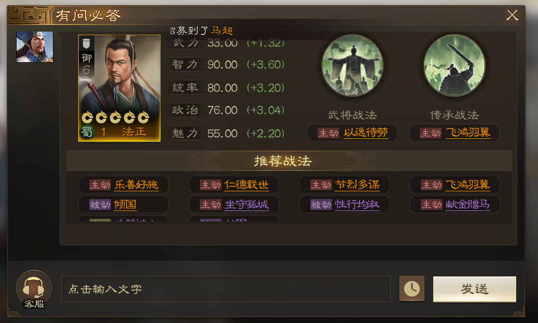The image size is (538, 323).
Task: Open recommended skill 仁德载世
Action: click(x=247, y=185)
